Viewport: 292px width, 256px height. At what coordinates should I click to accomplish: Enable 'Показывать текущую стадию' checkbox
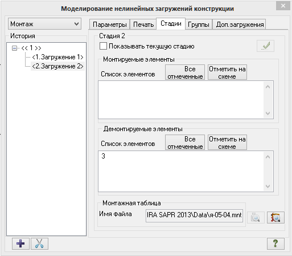(x=103, y=46)
